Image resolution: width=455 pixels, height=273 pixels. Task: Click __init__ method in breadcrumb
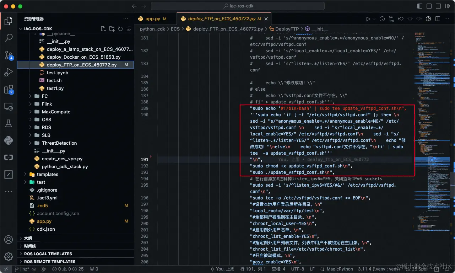pos(316,29)
